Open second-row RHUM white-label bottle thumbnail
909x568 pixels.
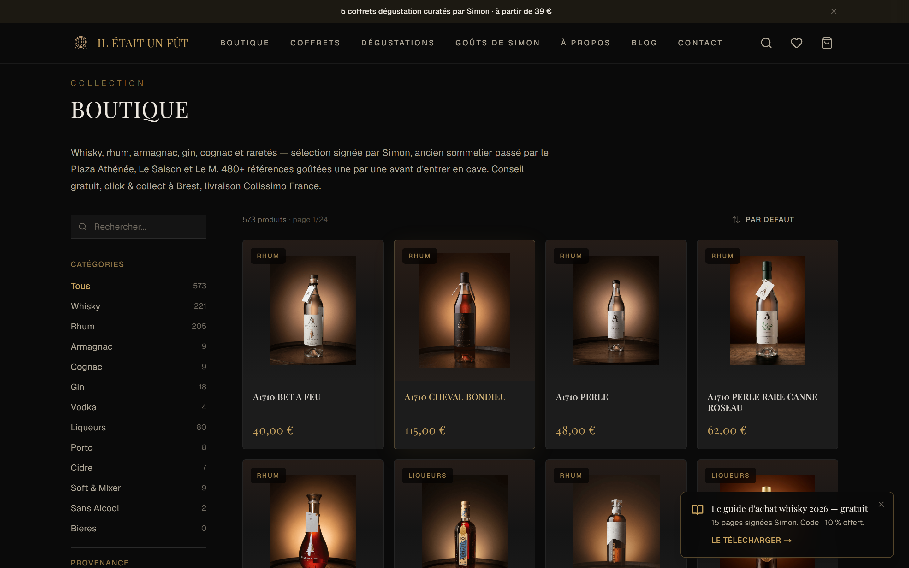[x=616, y=521]
